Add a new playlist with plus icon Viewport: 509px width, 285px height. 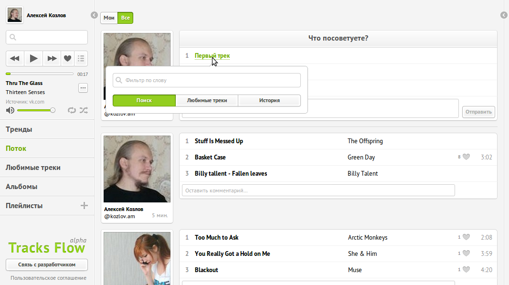[x=84, y=206]
